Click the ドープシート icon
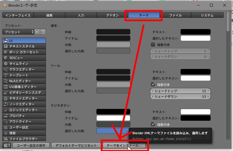The width and height of the screenshot is (233, 151). 6,75
